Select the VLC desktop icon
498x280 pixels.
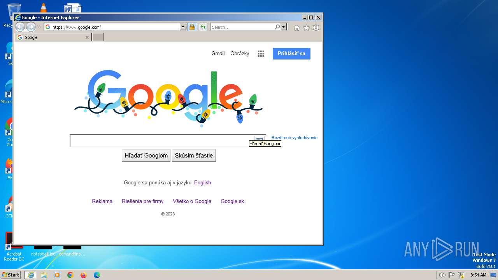(x=43, y=8)
